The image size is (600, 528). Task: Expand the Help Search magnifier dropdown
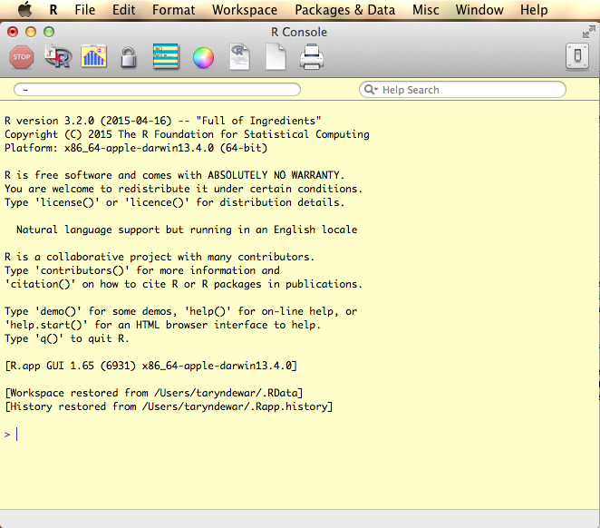point(372,90)
